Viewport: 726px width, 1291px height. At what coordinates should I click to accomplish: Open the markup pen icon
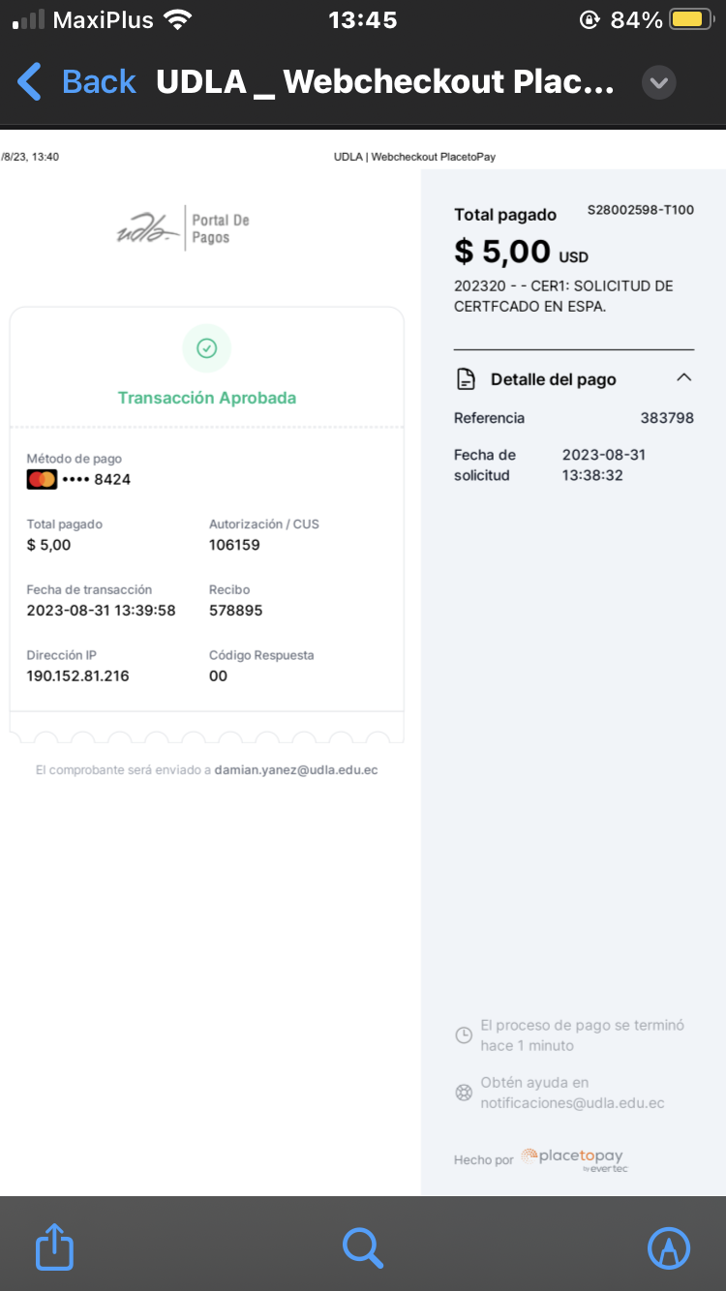(669, 1246)
